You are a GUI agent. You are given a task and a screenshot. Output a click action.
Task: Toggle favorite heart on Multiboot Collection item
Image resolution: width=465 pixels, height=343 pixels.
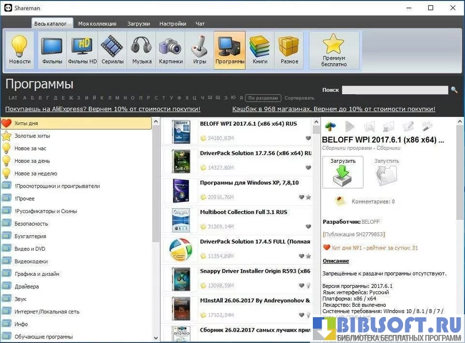tap(308, 227)
